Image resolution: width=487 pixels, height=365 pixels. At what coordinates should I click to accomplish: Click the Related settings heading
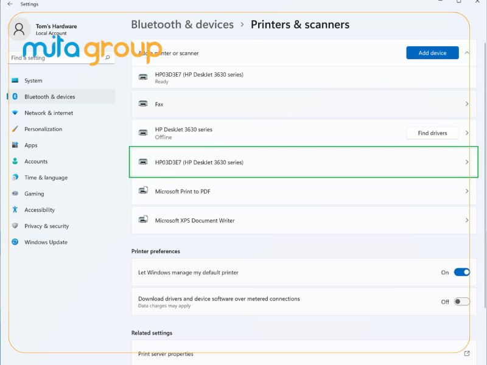coord(152,333)
